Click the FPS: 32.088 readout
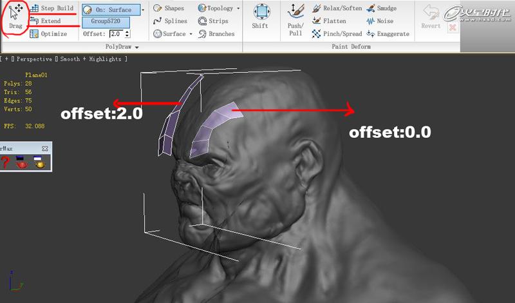This screenshot has height=303, width=515. coord(24,126)
